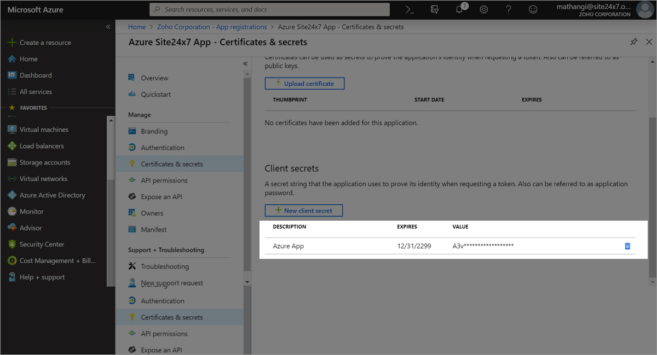657x355 pixels.
Task: Open the feedback smiley icon
Action: (533, 9)
